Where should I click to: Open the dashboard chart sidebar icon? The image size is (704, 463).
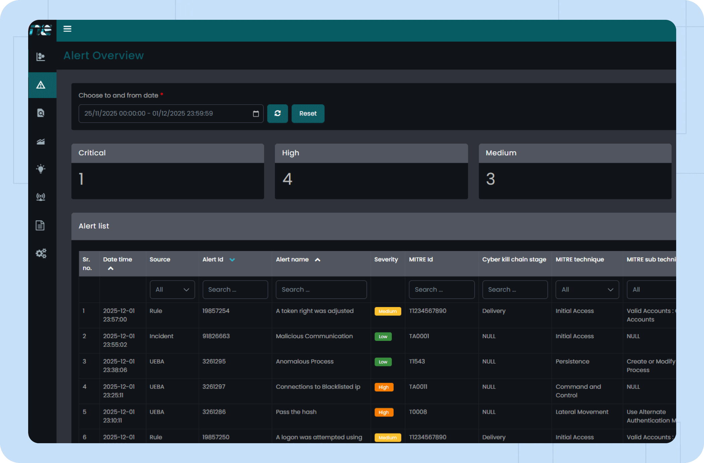click(x=41, y=57)
